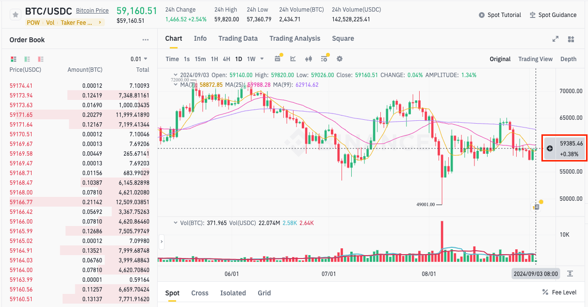The height and width of the screenshot is (307, 588).
Task: Show only buy orders in order book
Action: (x=27, y=59)
